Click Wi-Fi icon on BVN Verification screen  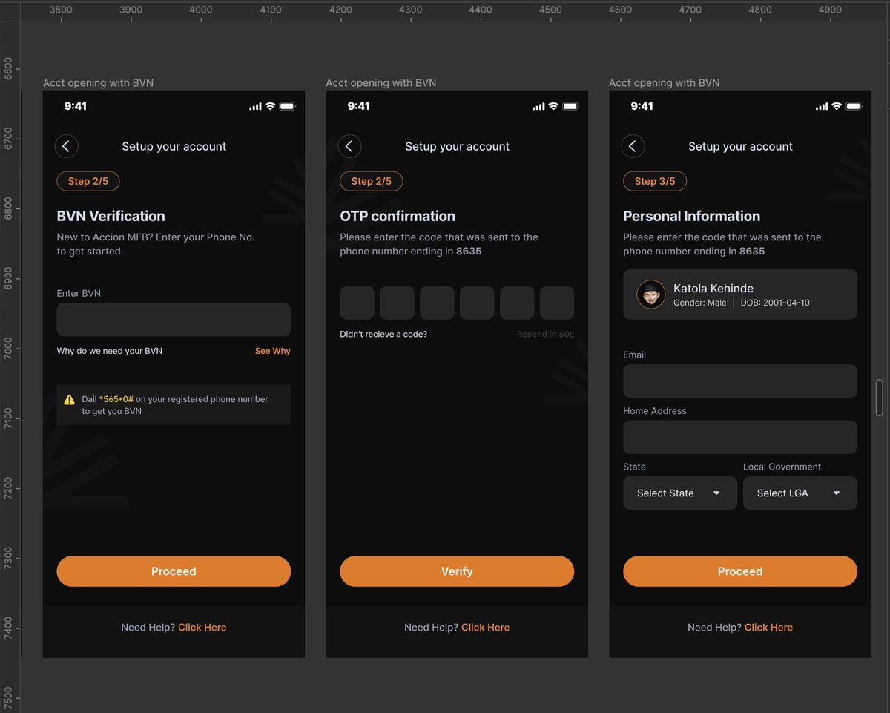[x=271, y=106]
